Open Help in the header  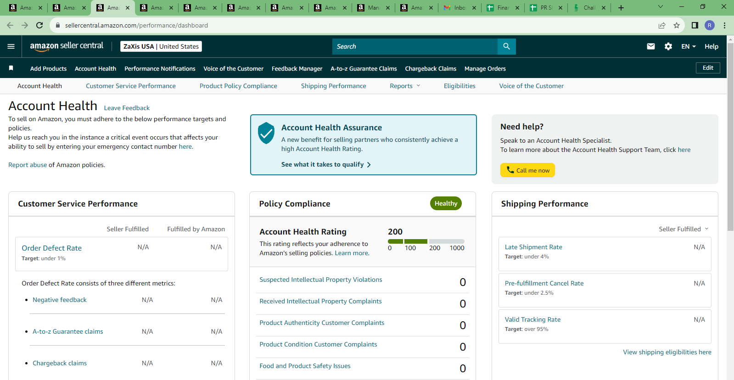point(712,46)
